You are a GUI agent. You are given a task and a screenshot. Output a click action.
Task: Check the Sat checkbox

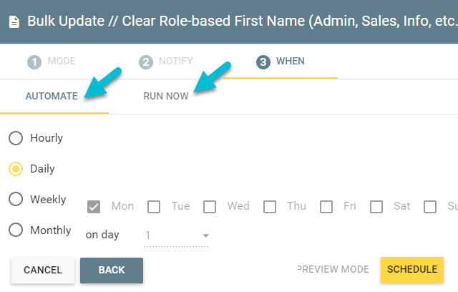[x=376, y=207]
